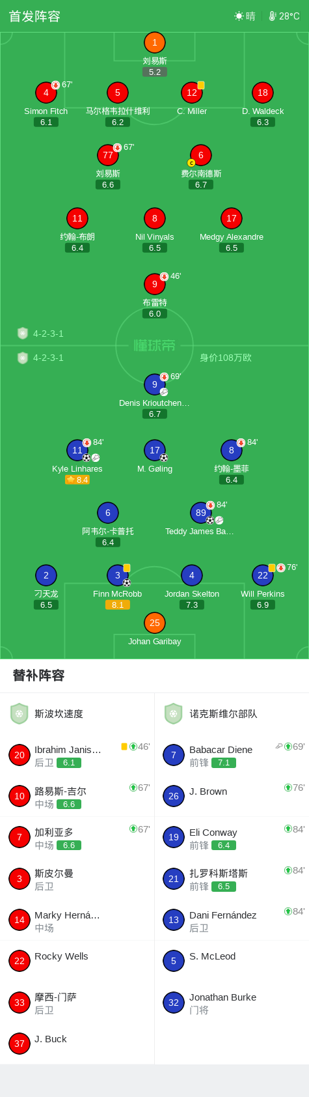Open goalkeeper number 1 刘易斯 player badge
Image resolution: width=309 pixels, height=1097 pixels.
[155, 42]
